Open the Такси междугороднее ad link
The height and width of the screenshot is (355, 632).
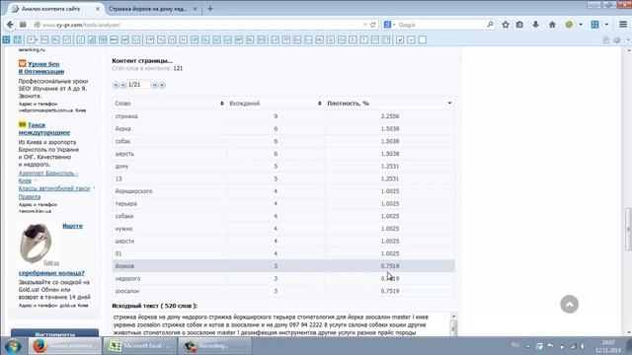point(43,129)
